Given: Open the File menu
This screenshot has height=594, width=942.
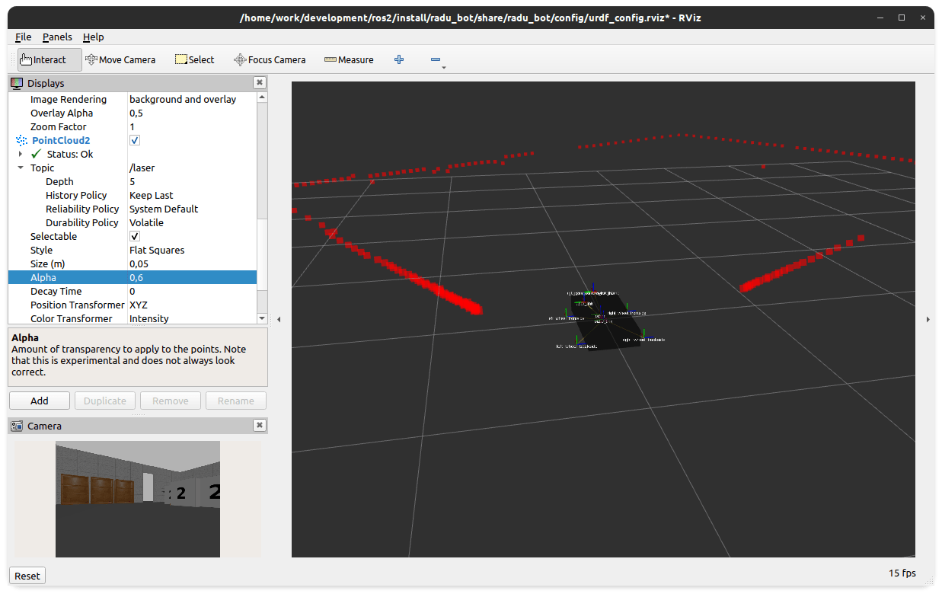Looking at the screenshot, I should pyautogui.click(x=24, y=37).
